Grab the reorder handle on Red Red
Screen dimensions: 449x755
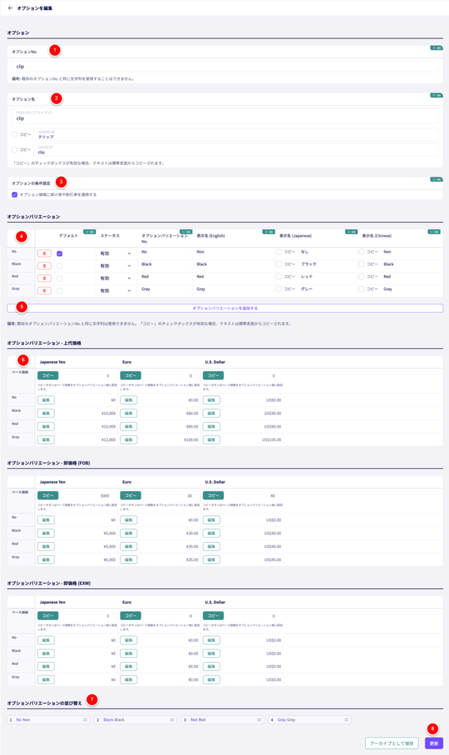[x=260, y=720]
